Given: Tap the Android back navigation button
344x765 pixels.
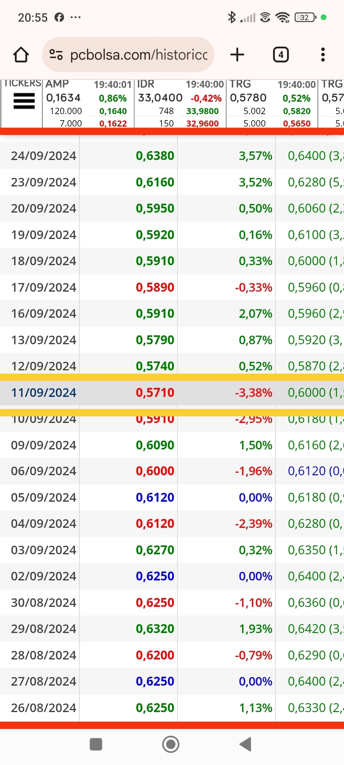Looking at the screenshot, I should (246, 745).
